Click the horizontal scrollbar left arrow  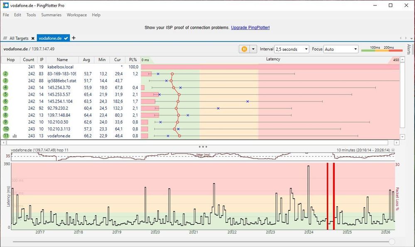click(3, 143)
